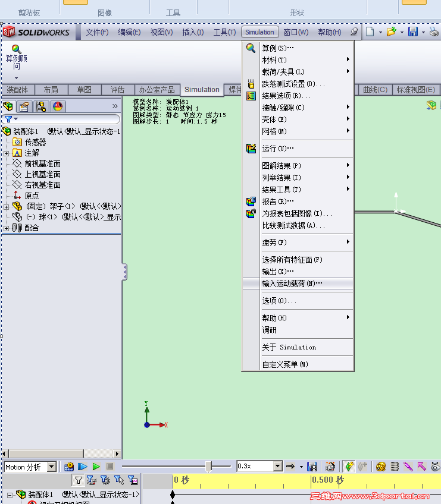Click the Add/Update Key icon
The image size is (441, 504).
[x=362, y=467]
